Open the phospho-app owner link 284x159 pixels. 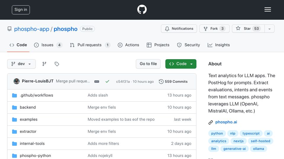point(32,29)
